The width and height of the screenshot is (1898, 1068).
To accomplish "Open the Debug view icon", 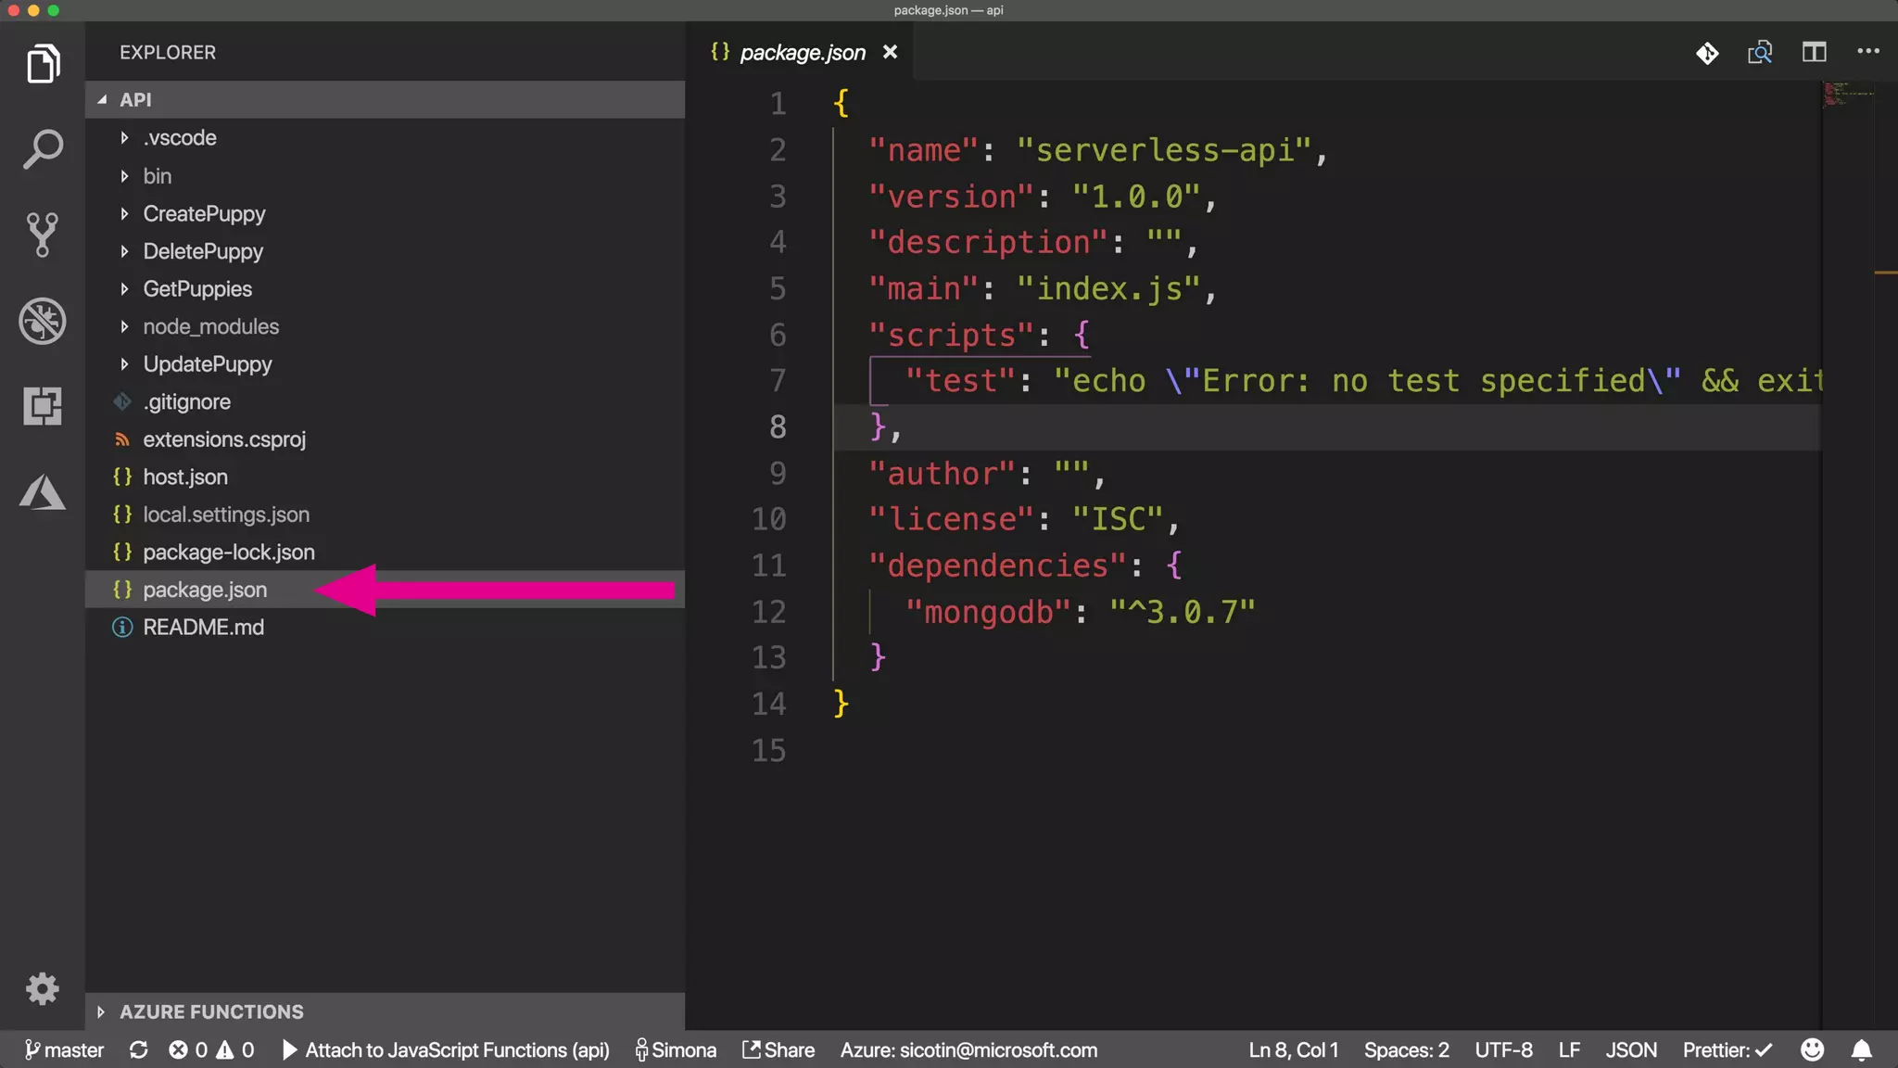I will [43, 321].
